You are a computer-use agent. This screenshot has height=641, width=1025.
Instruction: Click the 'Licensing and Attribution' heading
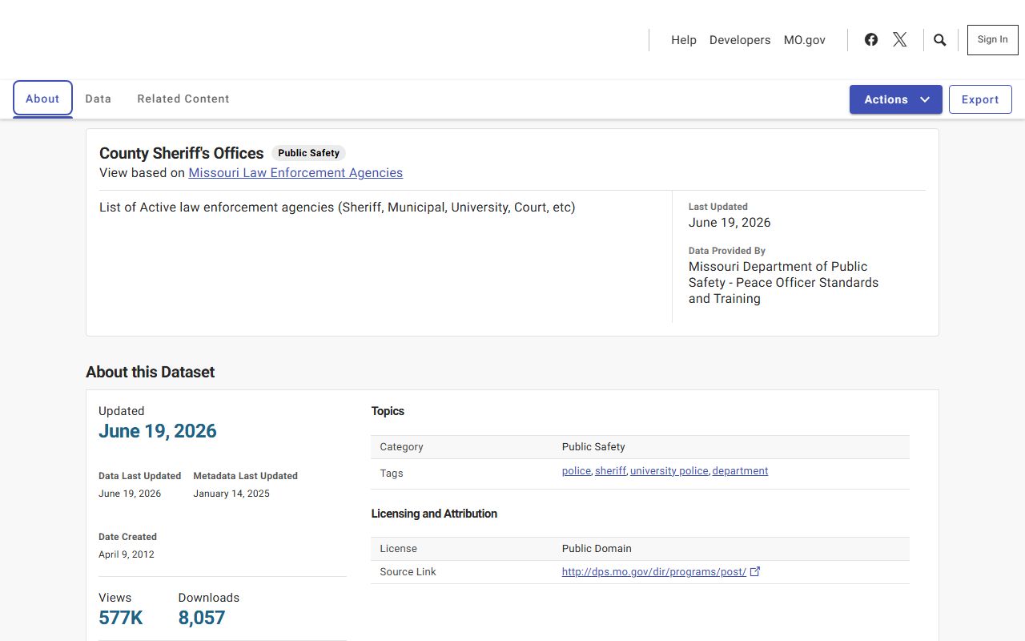coord(434,514)
